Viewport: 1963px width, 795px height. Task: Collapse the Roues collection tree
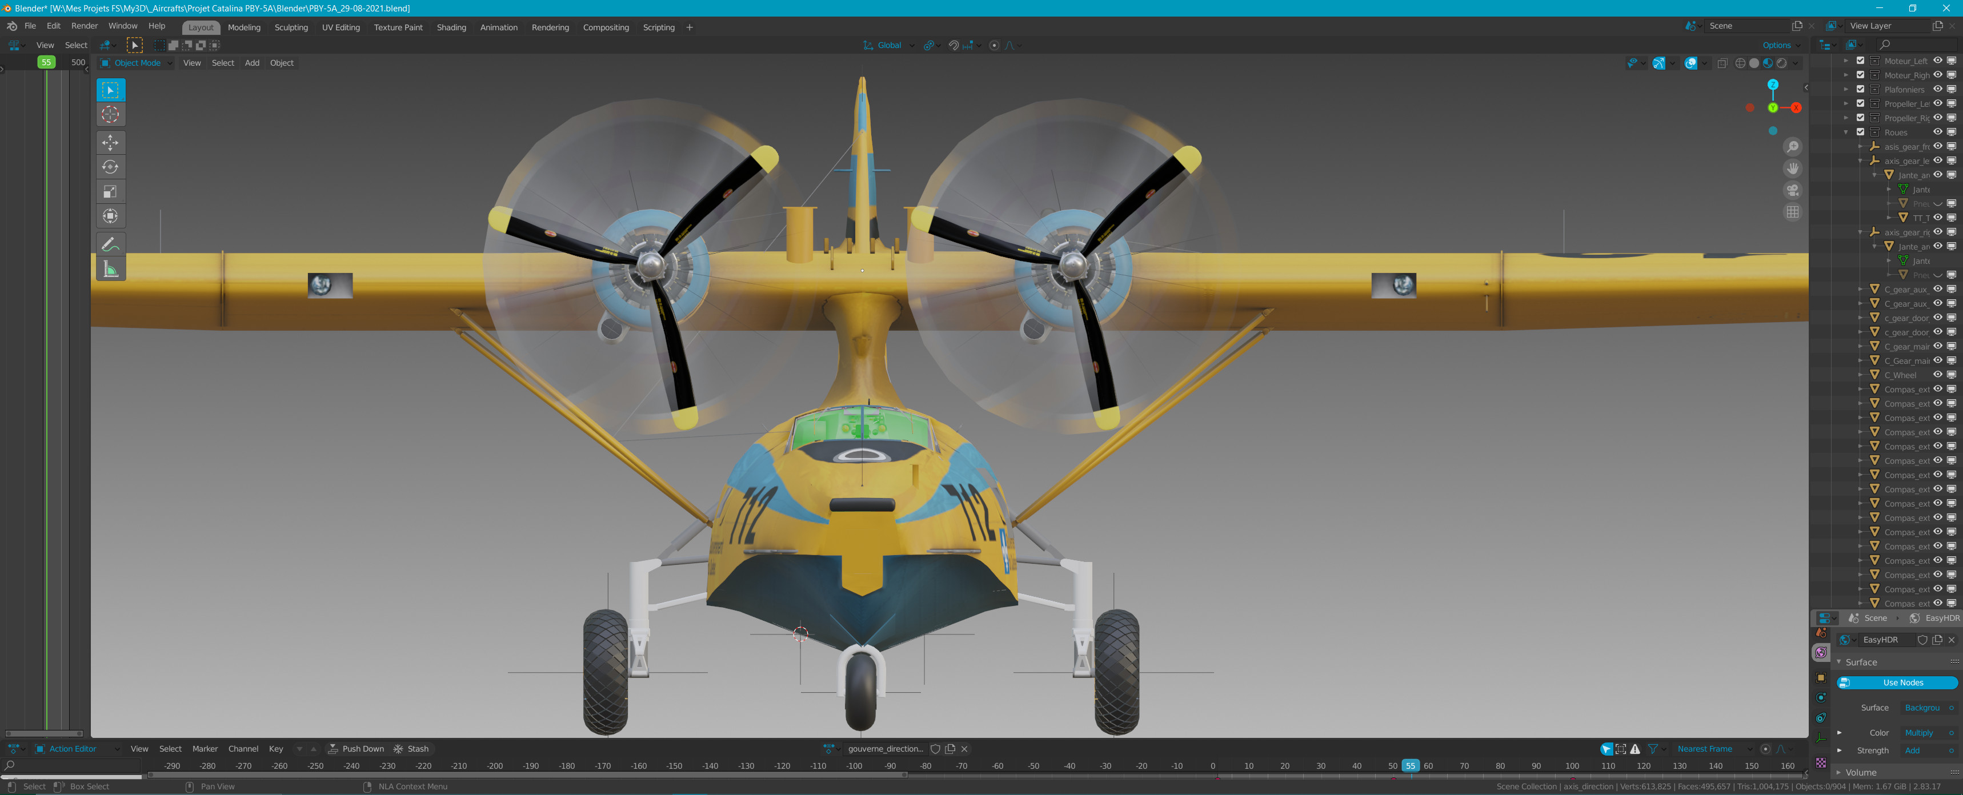[1846, 132]
